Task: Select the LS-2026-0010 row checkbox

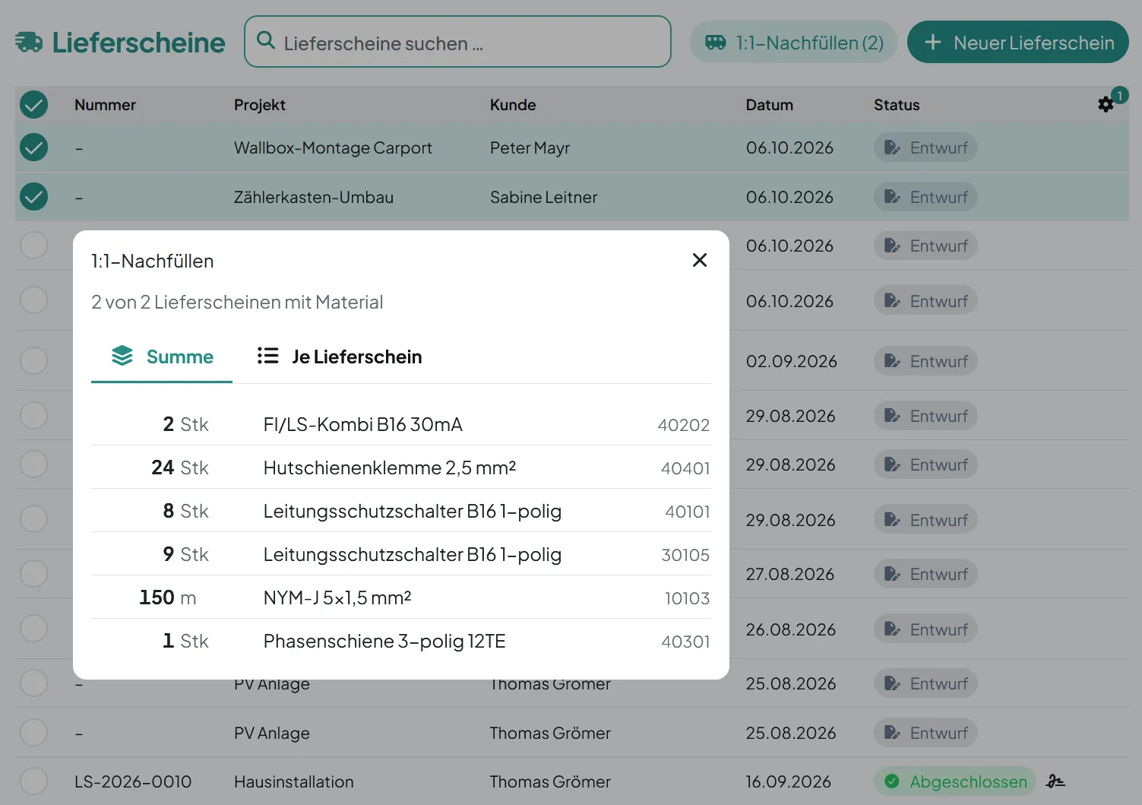Action: coord(33,781)
